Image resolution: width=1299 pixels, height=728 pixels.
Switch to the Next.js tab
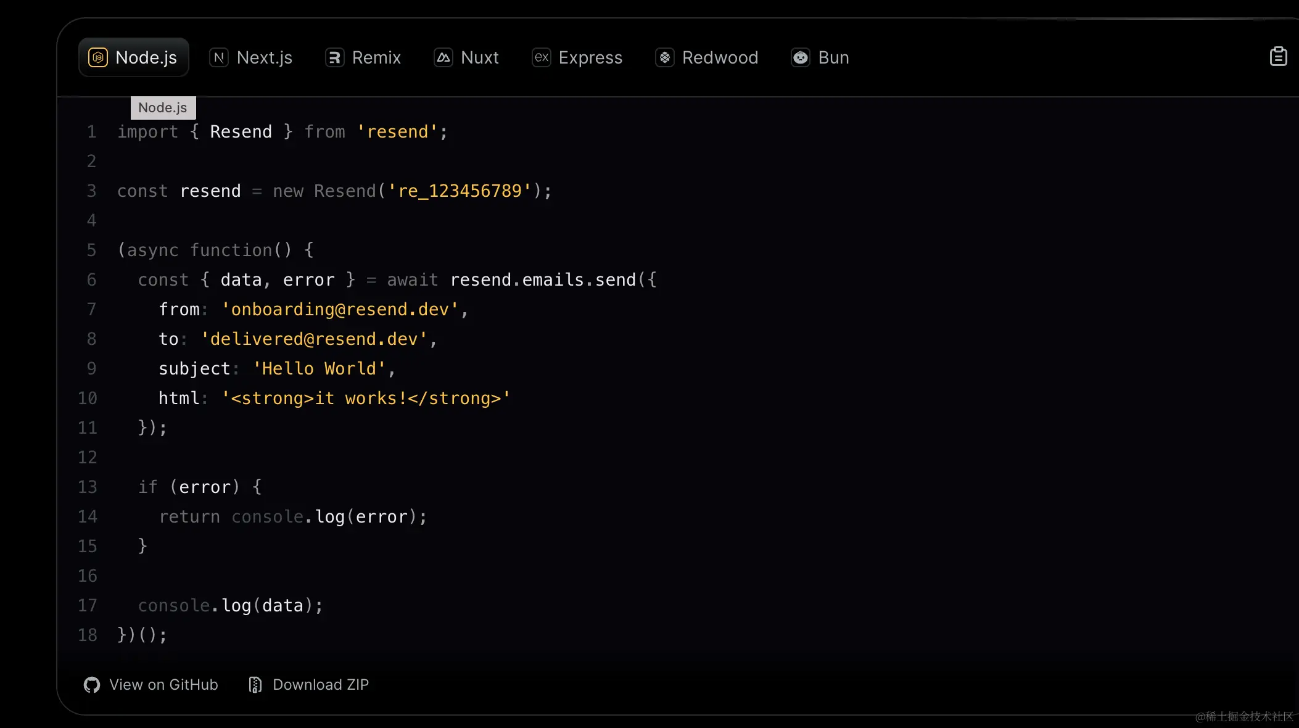264,57
